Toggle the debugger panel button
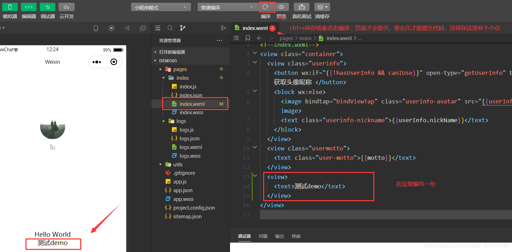The height and width of the screenshot is (252, 512). click(x=47, y=7)
